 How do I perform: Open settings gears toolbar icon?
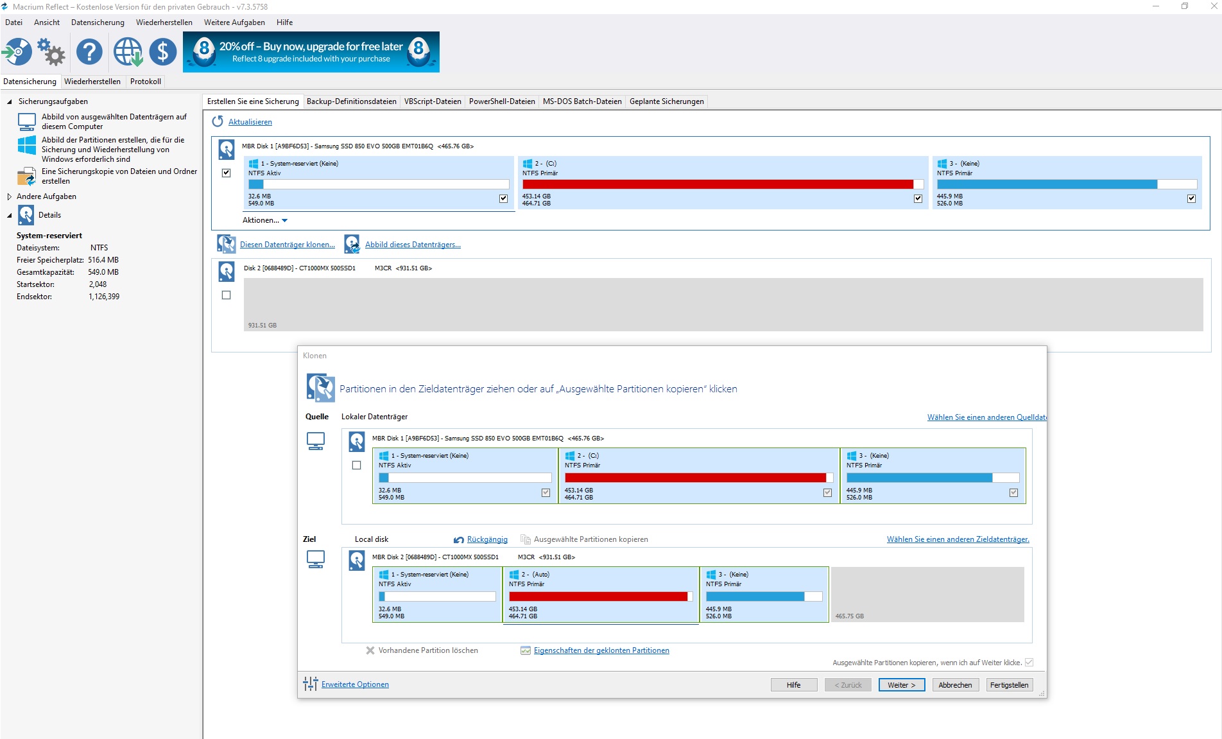[51, 51]
